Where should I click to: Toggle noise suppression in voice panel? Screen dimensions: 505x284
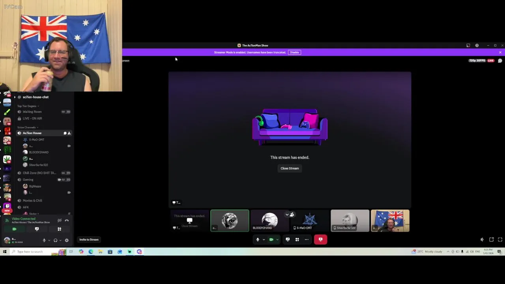[x=59, y=220]
